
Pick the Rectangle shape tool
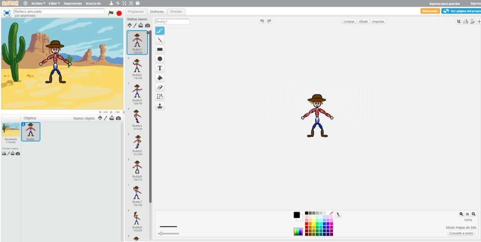(160, 49)
